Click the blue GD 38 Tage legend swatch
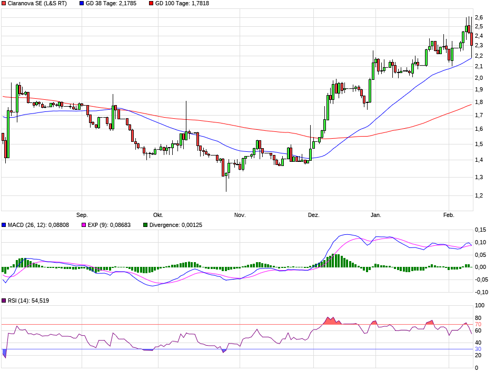The image size is (495, 373). point(81,3)
